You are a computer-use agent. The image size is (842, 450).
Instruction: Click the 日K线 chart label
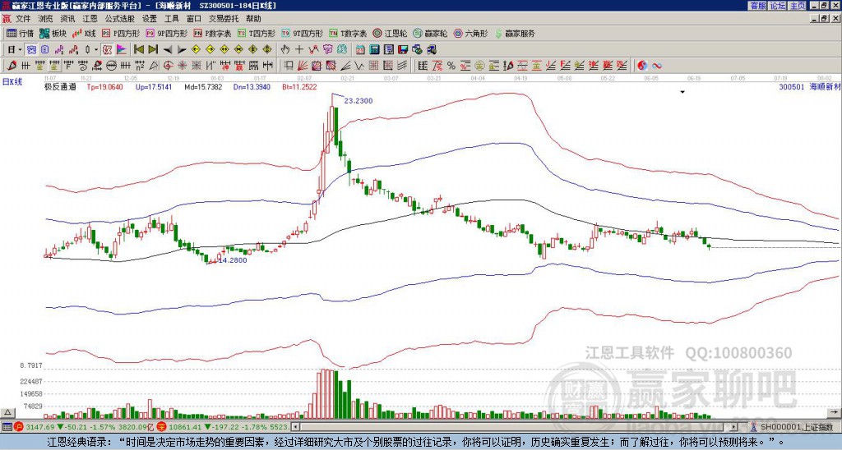[12, 81]
